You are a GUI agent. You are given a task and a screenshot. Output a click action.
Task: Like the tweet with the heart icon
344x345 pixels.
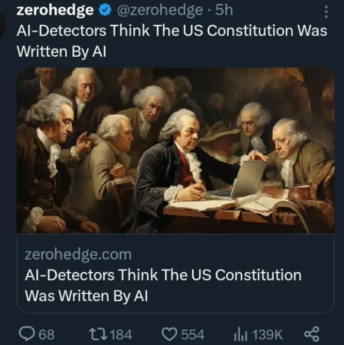pyautogui.click(x=169, y=334)
